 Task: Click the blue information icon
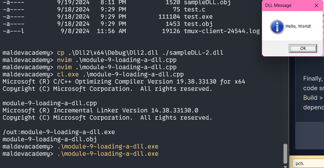coord(277,27)
